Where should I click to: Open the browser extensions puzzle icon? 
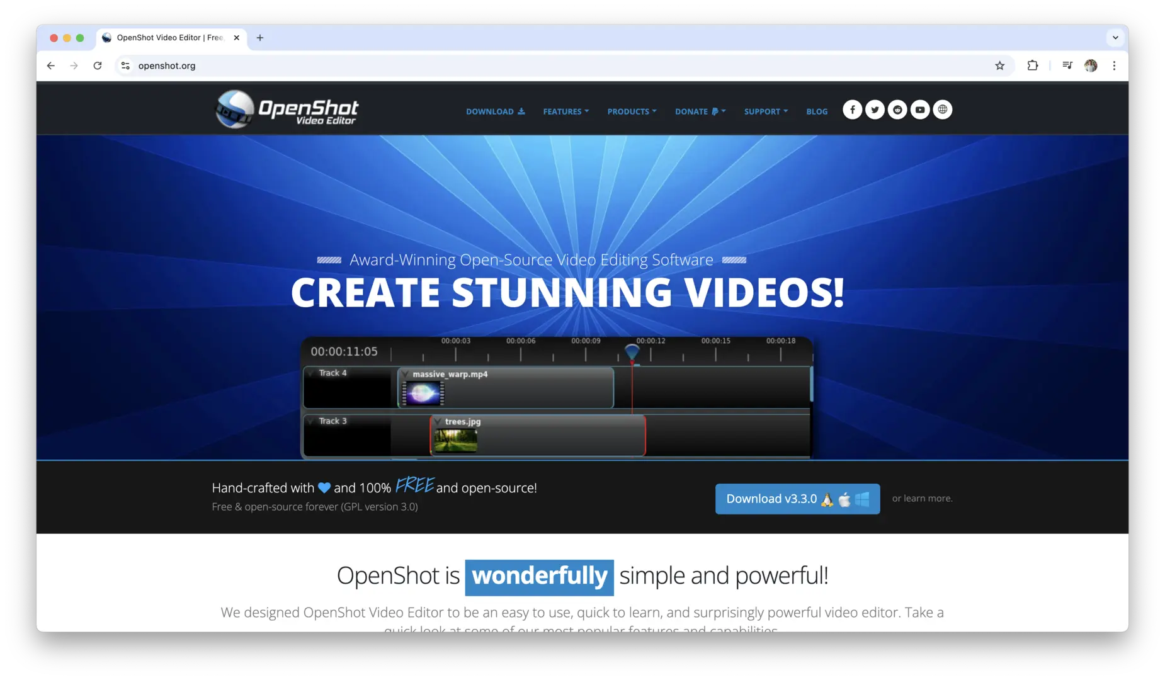[x=1033, y=65]
